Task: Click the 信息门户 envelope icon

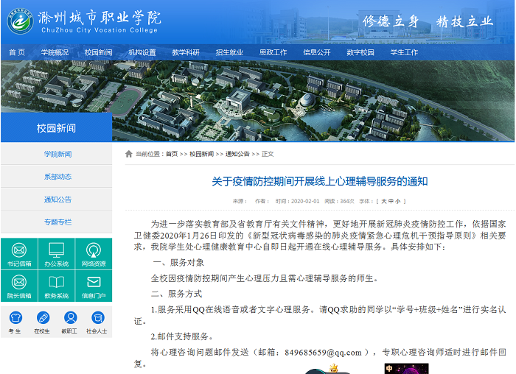Action: click(94, 285)
